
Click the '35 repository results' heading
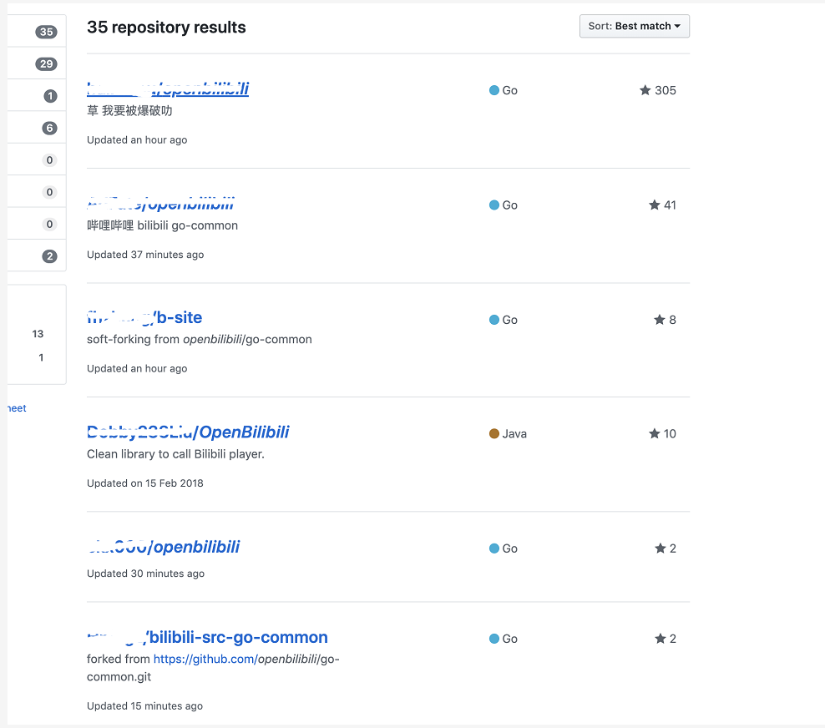(166, 27)
